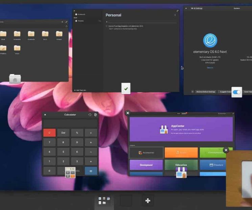Image resolution: width=252 pixels, height=210 pixels.
Task: Close the AppCenter window thumbnail
Action: coord(128,113)
